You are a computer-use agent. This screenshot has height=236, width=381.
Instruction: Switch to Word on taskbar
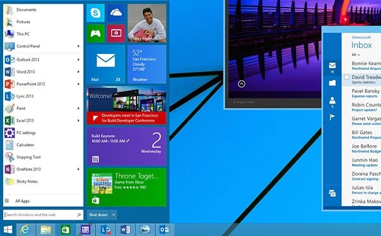(125, 230)
